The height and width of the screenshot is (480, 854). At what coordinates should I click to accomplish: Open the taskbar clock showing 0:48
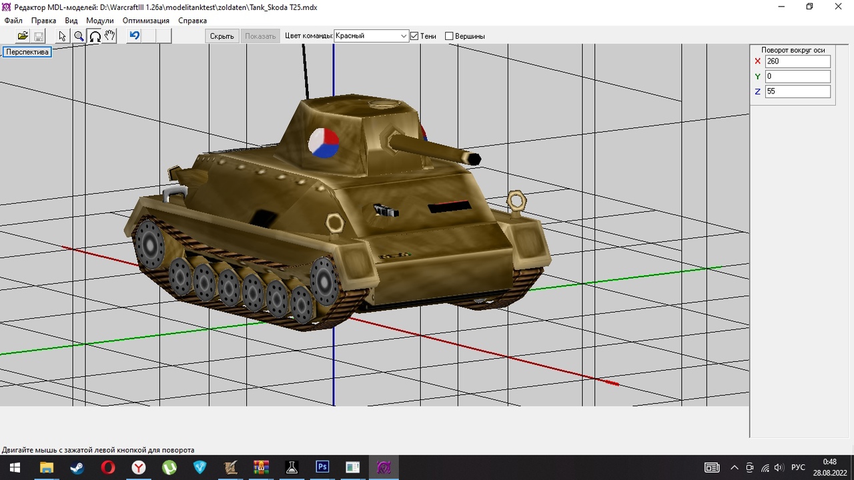pos(829,467)
